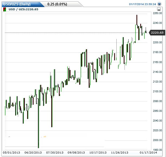Click the 06/20/2013 date label
The image size is (166, 157).
coord(33,153)
